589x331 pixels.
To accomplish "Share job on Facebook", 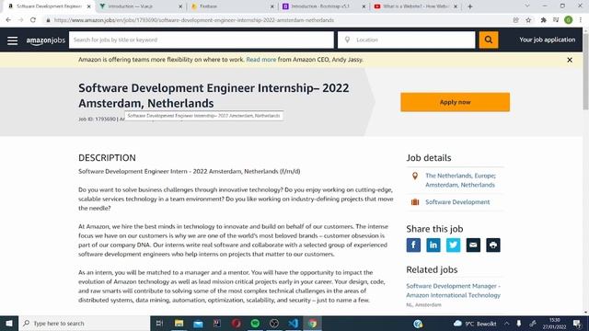I will [x=413, y=245].
